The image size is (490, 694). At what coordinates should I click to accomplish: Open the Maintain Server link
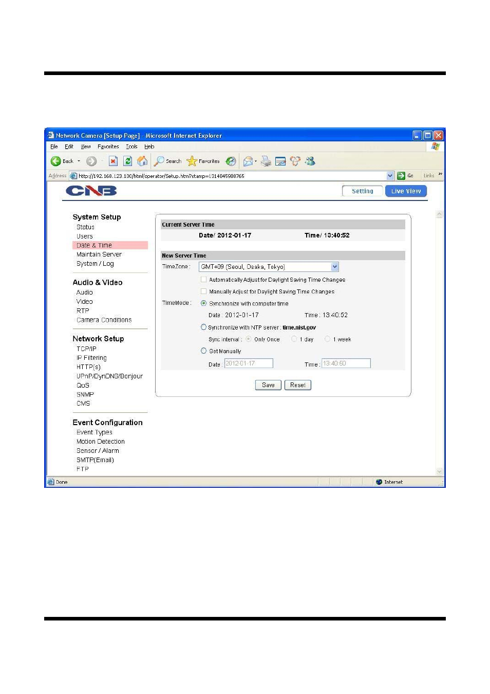click(x=99, y=254)
